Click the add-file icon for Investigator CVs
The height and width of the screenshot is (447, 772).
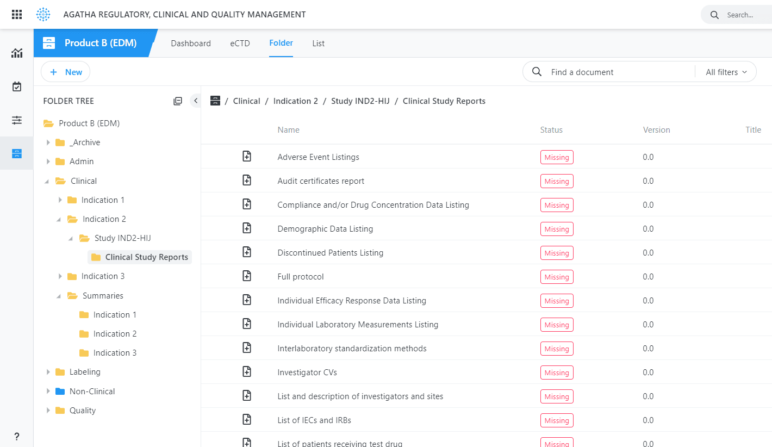[x=247, y=372]
